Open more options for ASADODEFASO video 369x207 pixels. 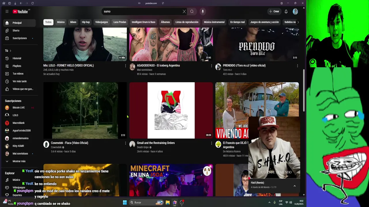[211, 66]
